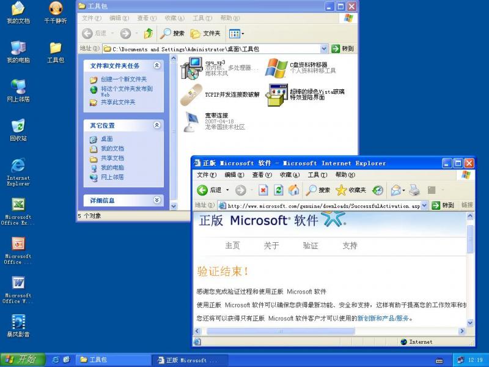Open 编辑 menu in Internet Explorer
The image size is (489, 367).
tap(234, 175)
